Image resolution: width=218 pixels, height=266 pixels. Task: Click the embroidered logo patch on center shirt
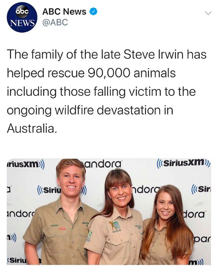click(x=115, y=227)
